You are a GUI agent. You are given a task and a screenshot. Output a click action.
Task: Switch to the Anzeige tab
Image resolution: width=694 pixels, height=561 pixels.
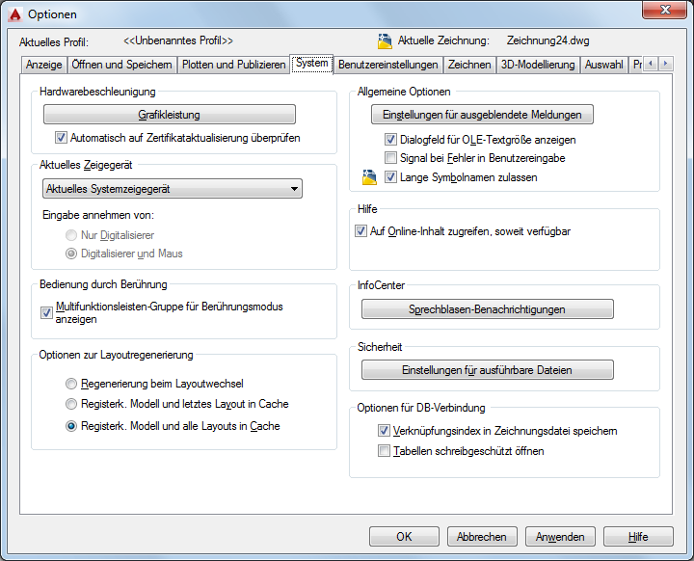pos(43,65)
